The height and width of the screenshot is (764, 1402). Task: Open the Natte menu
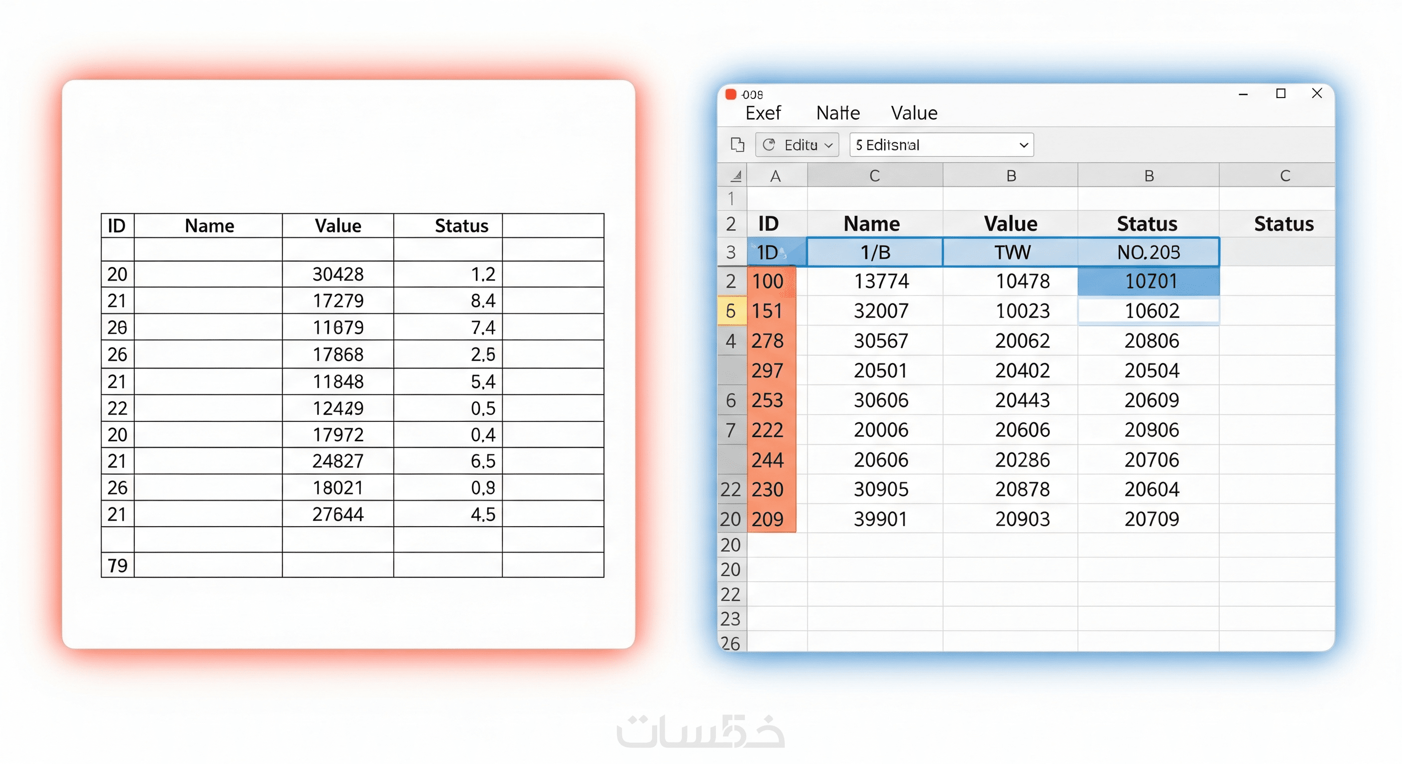click(838, 113)
